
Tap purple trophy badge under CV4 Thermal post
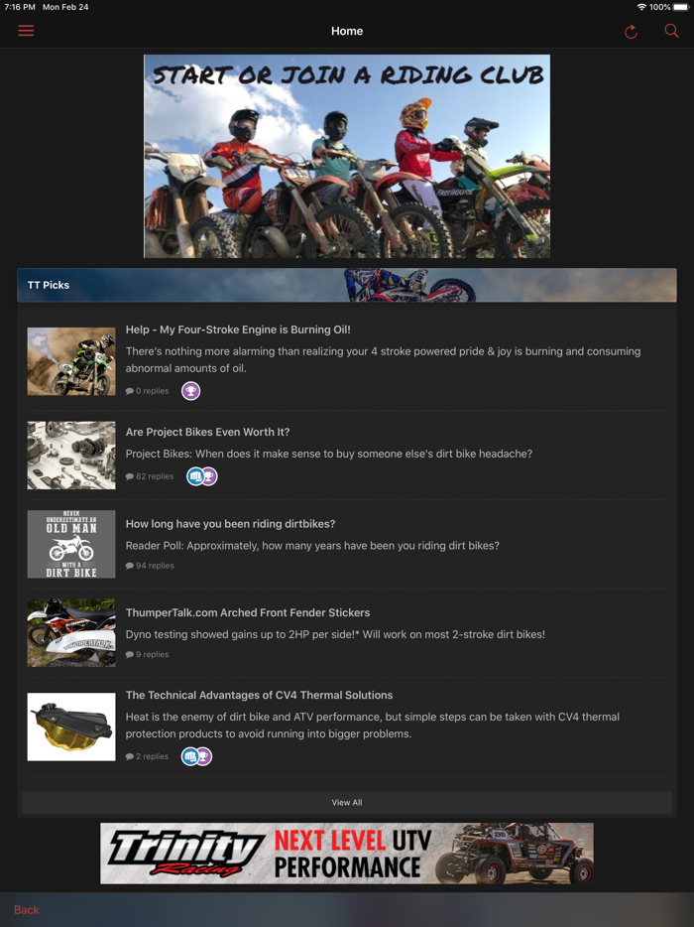(205, 756)
